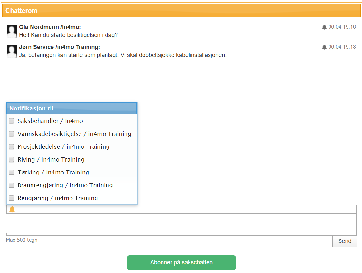Click the bell icon beside 06.04 15:18
Image resolution: width=362 pixels, height=273 pixels.
(324, 47)
